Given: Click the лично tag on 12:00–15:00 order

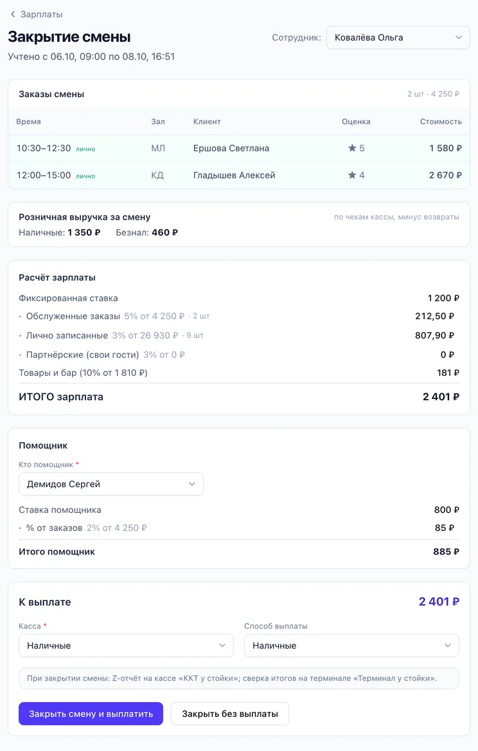Looking at the screenshot, I should (85, 176).
